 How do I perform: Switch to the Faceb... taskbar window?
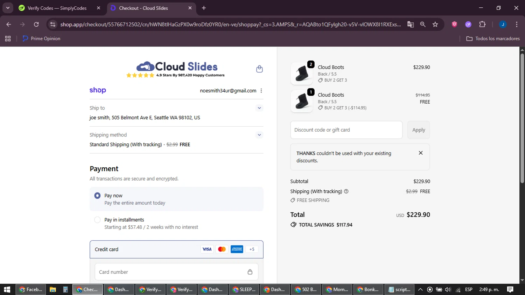click(x=31, y=289)
